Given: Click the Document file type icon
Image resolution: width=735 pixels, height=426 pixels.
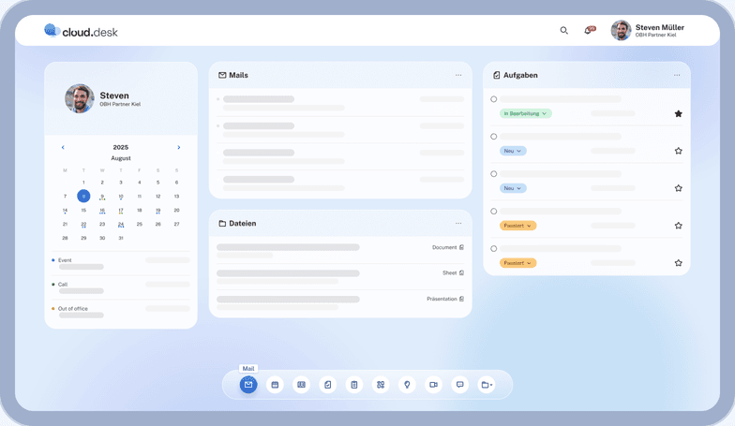Looking at the screenshot, I should click(461, 247).
